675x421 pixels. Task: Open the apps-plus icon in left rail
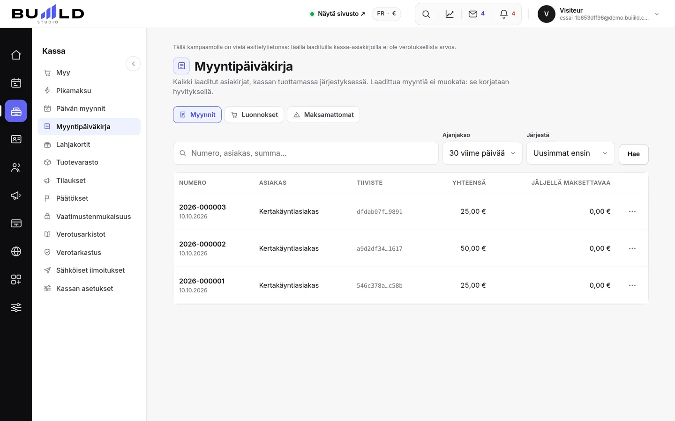[x=16, y=279]
